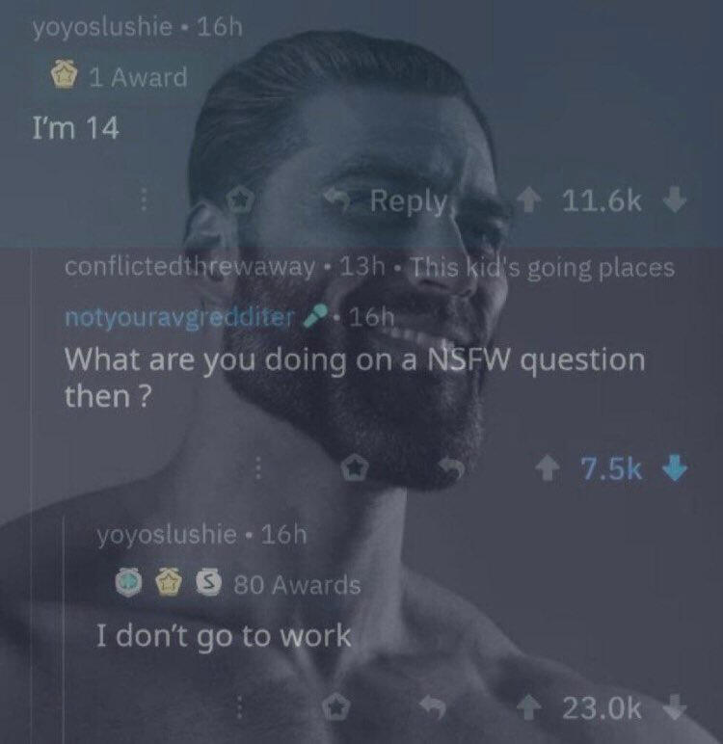723x744 pixels.
Task: Open notyouravgredditer's profile
Action: (x=179, y=317)
